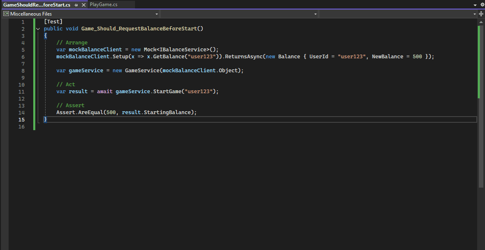Open the tab settings gear icon
This screenshot has width=485, height=250.
click(x=482, y=5)
